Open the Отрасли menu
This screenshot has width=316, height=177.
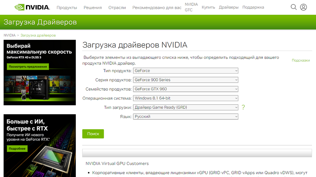click(x=117, y=8)
